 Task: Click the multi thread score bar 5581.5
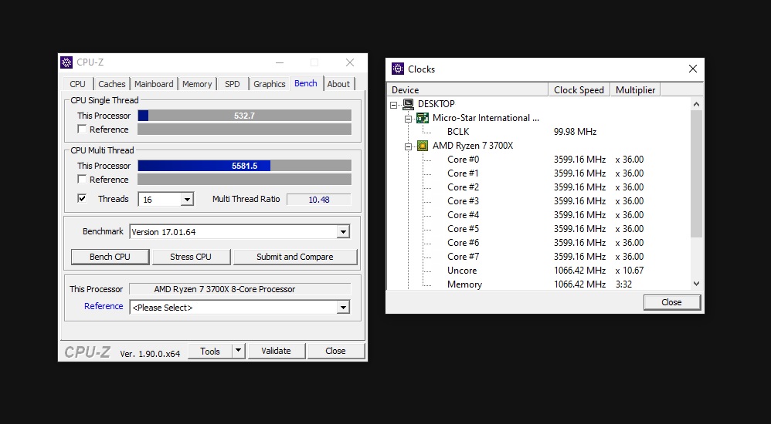coord(244,166)
